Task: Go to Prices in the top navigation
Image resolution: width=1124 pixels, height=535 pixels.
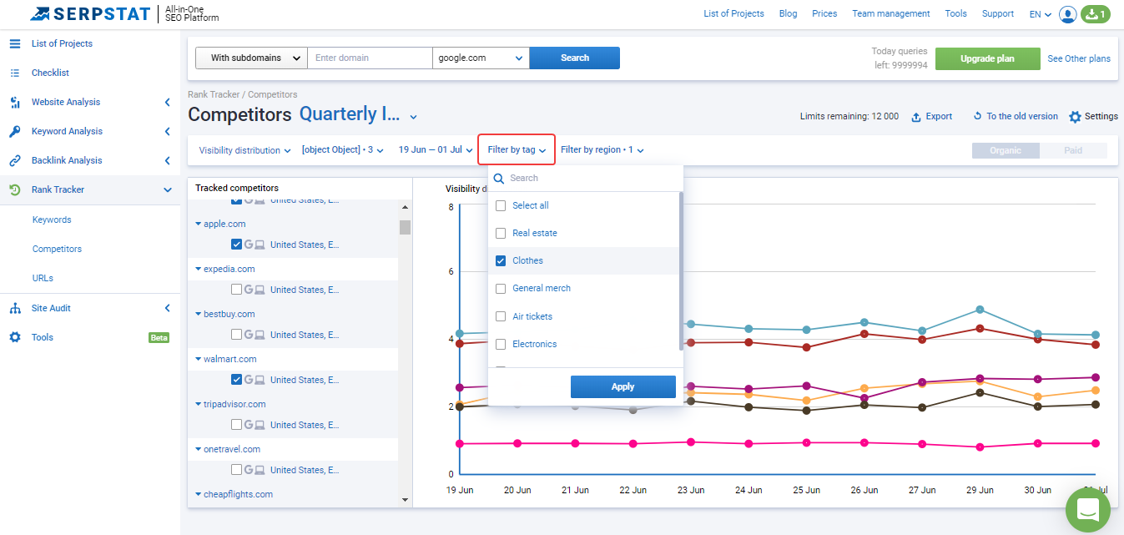Action: pos(824,14)
